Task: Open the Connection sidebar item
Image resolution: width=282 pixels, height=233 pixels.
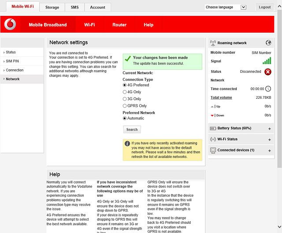Action: tap(22, 70)
